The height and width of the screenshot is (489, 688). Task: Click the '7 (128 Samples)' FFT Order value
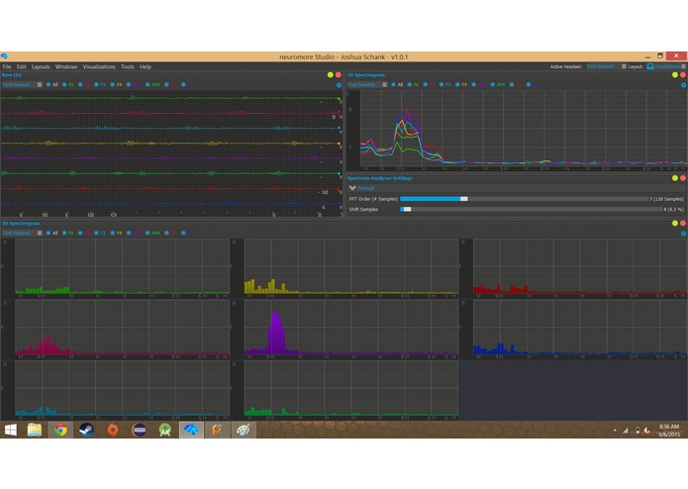[666, 199]
